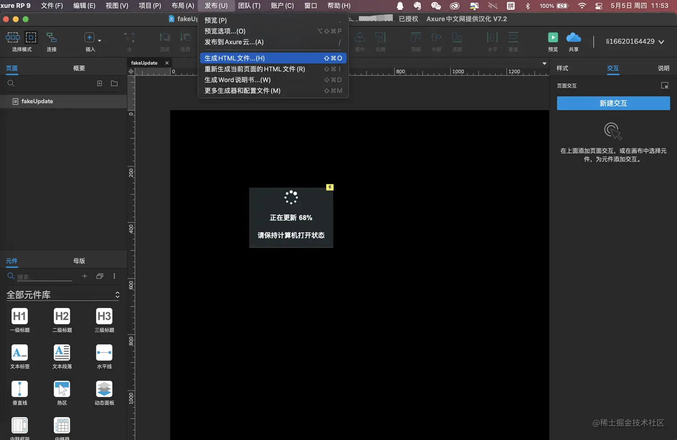Switch to the 说明 notes tab
The height and width of the screenshot is (440, 677).
pyautogui.click(x=664, y=68)
